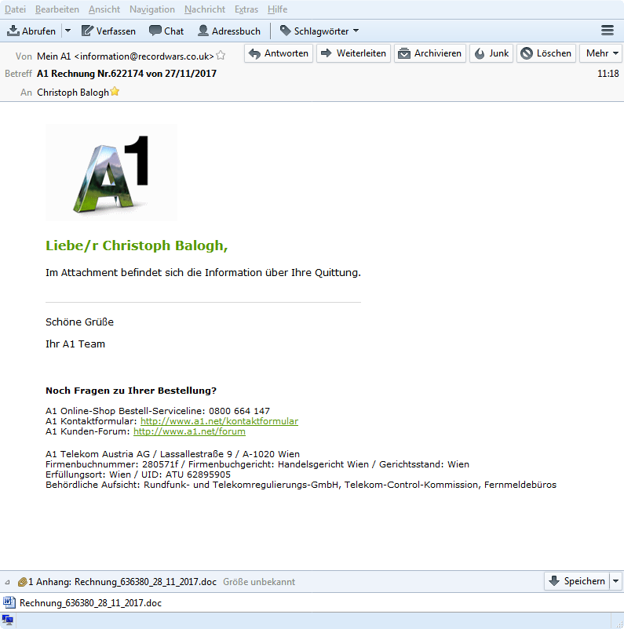Viewport: 624px width, 629px height.
Task: Open Chat from the toolbar
Action: (166, 31)
